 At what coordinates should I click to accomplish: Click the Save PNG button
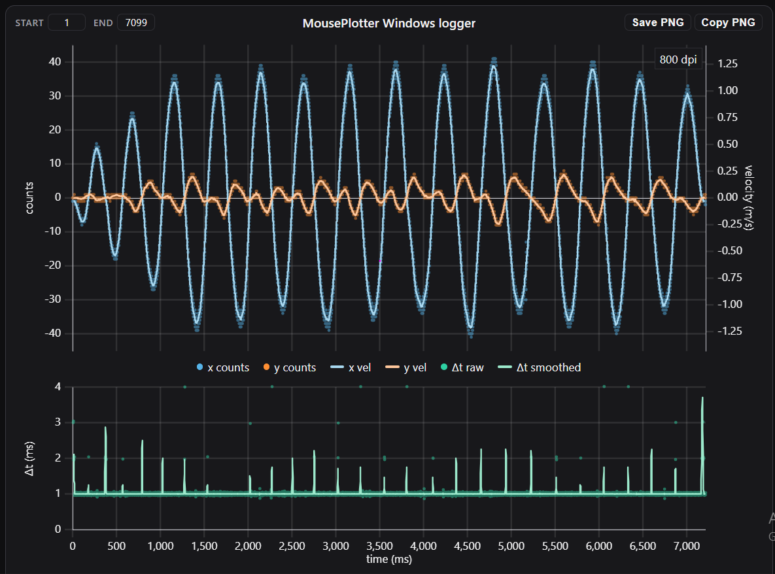658,22
